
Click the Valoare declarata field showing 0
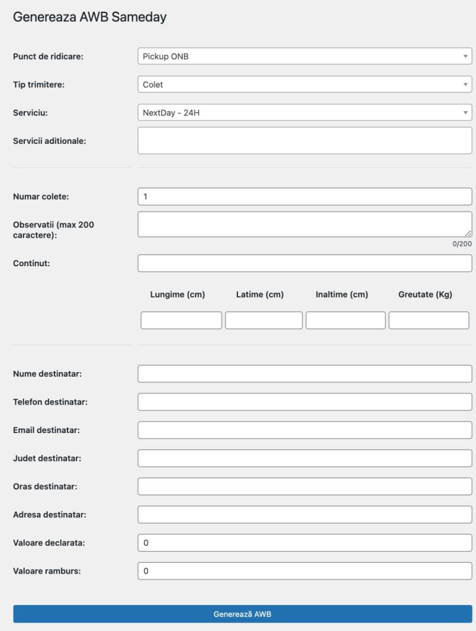coord(304,542)
